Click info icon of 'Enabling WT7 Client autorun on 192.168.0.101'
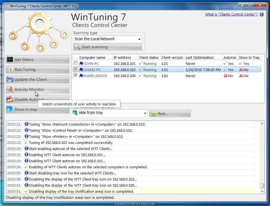The width and height of the screenshot is (270, 206). 26,155
